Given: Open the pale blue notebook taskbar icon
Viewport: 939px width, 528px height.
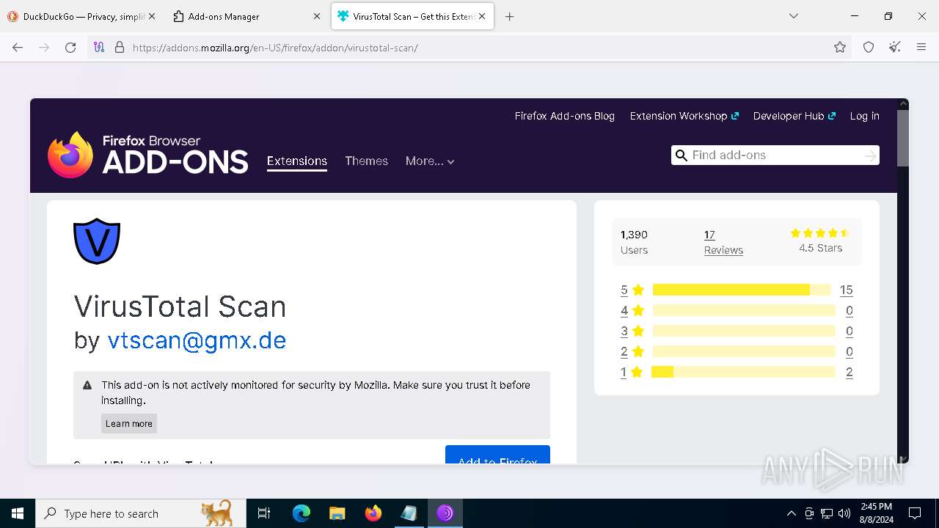Looking at the screenshot, I should coord(409,513).
